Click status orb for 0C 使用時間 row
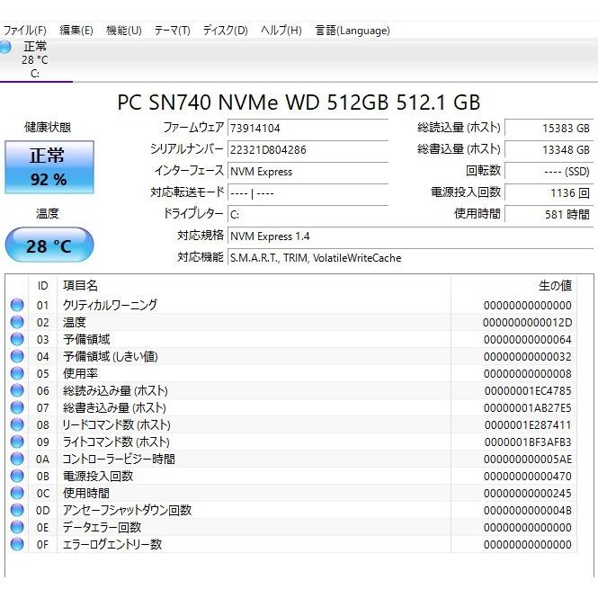Screen dimensions: 598x598 click(x=17, y=493)
